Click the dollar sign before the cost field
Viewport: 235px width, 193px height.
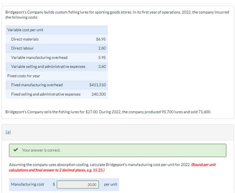coord(54,184)
